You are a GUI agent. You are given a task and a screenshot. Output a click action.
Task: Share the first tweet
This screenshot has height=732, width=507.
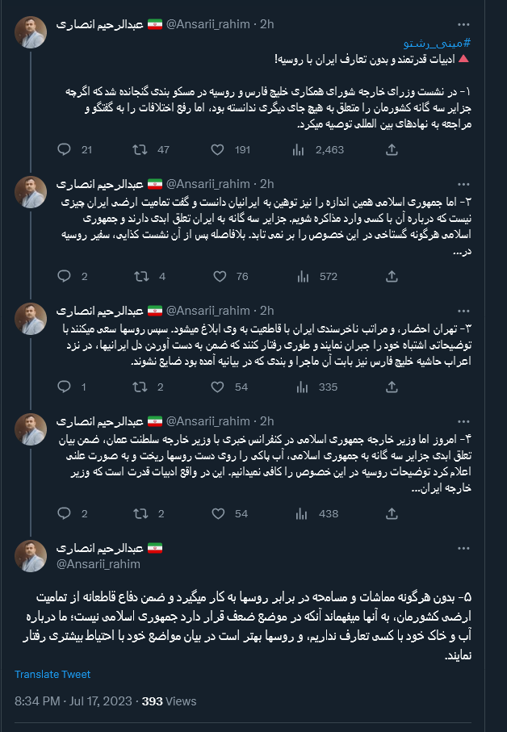click(x=392, y=150)
